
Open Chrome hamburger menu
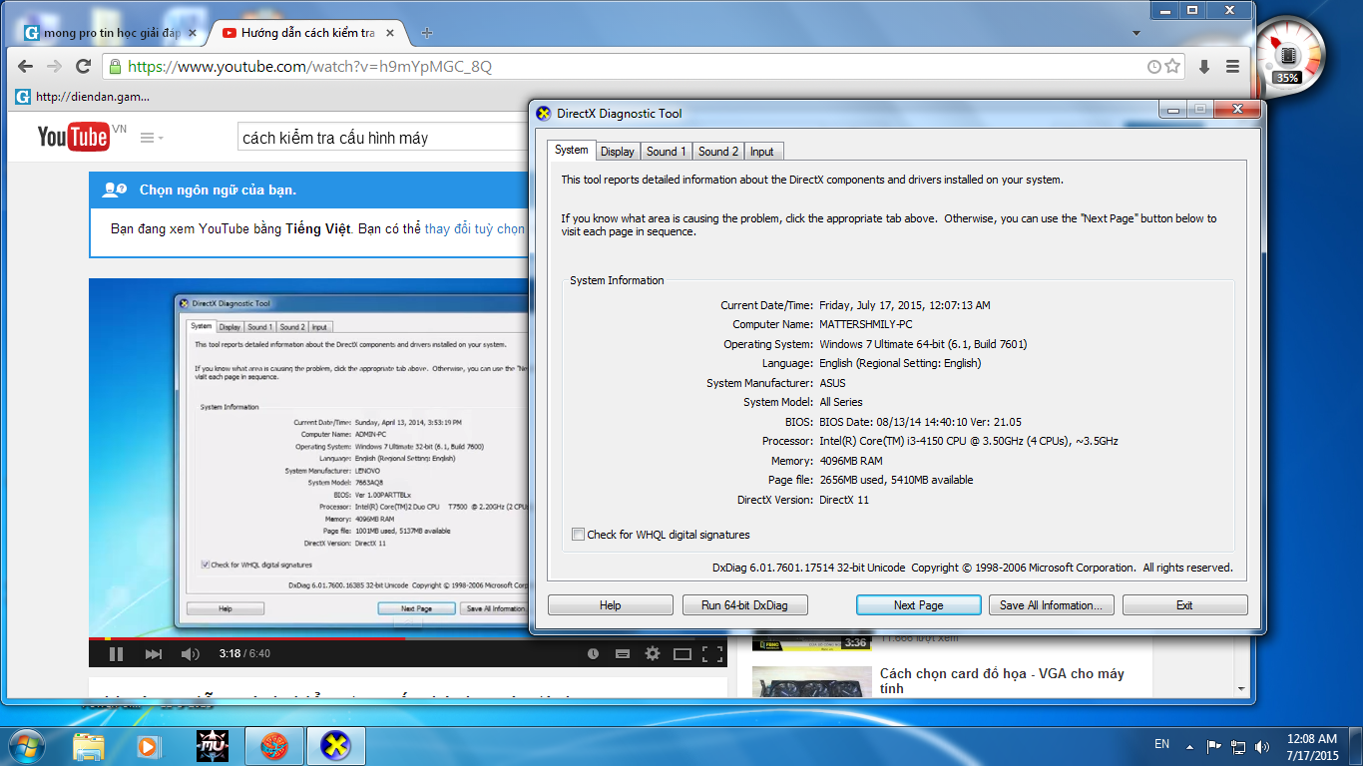tap(1233, 67)
